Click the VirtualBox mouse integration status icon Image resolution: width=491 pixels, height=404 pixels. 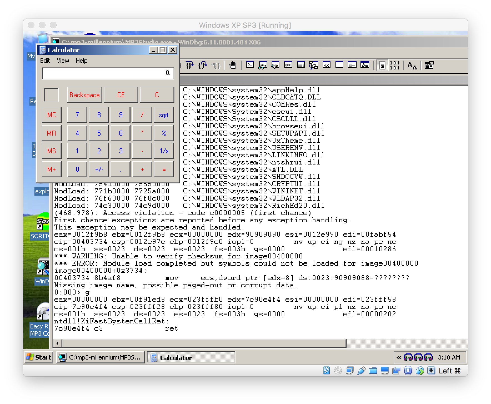pos(420,371)
